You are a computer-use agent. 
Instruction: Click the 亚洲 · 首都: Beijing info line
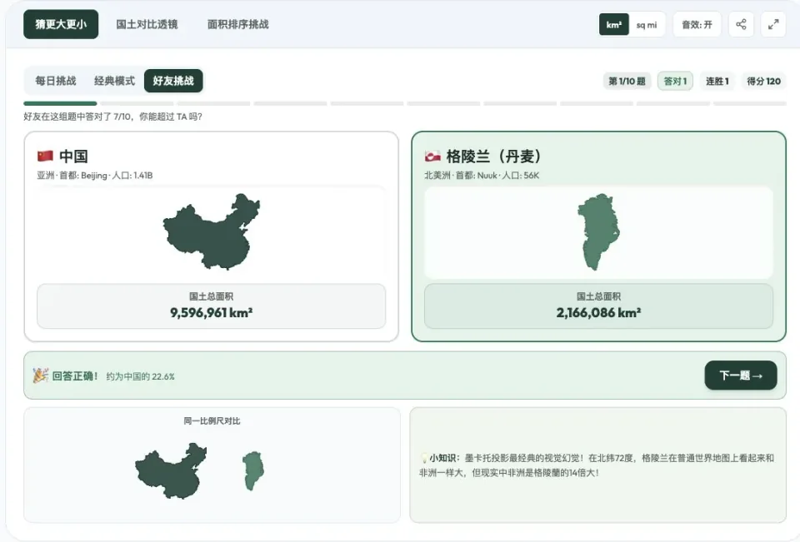coord(94,176)
